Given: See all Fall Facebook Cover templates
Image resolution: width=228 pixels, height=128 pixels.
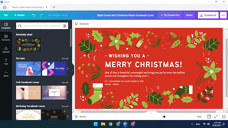Looking at the screenshot, I should click(65, 82).
